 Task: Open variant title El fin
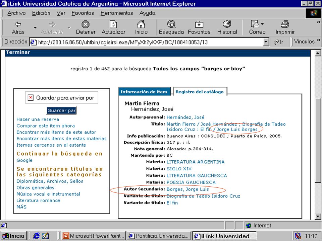pyautogui.click(x=172, y=203)
